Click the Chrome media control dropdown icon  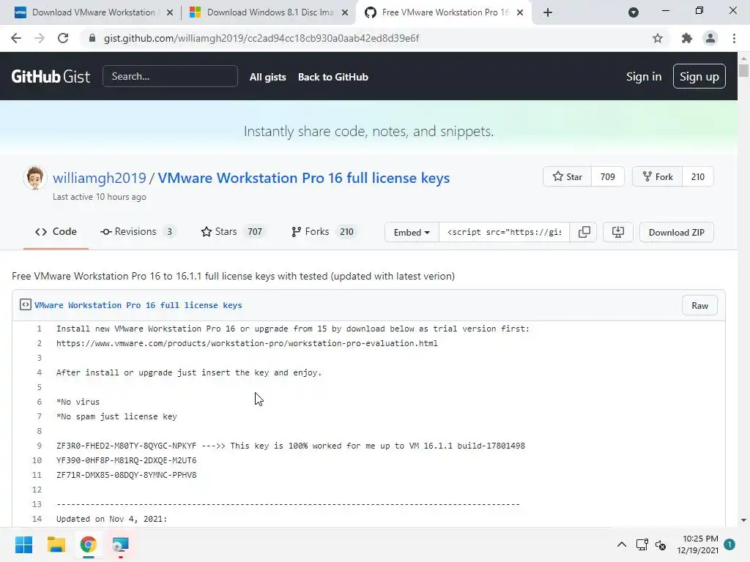coord(634,12)
